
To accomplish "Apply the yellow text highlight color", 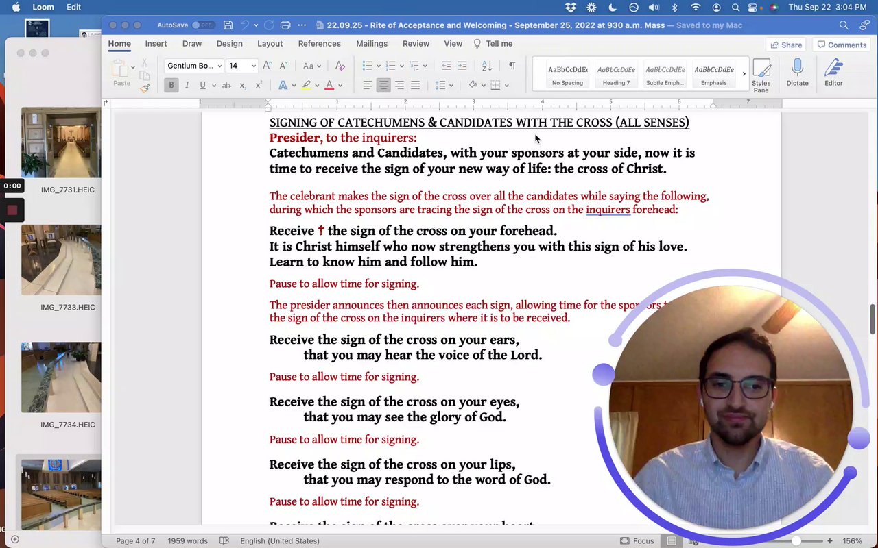I will pos(306,86).
